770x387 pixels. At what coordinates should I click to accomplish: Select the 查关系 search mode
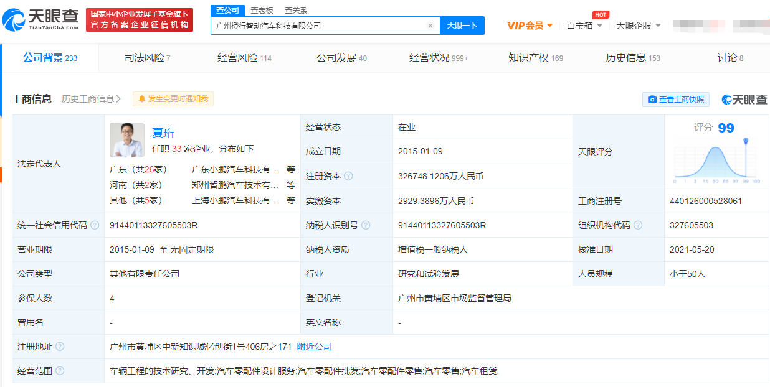pyautogui.click(x=296, y=11)
